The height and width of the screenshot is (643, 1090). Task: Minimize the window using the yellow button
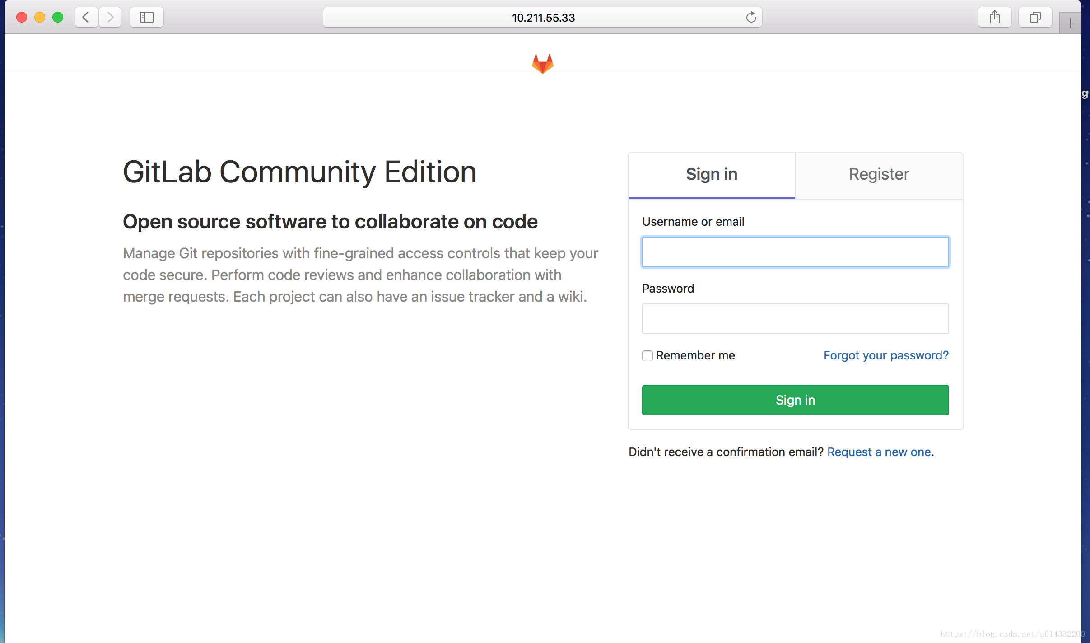click(40, 18)
